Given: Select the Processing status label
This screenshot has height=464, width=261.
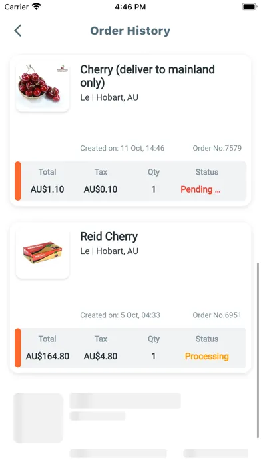Looking at the screenshot, I should pyautogui.click(x=206, y=356).
